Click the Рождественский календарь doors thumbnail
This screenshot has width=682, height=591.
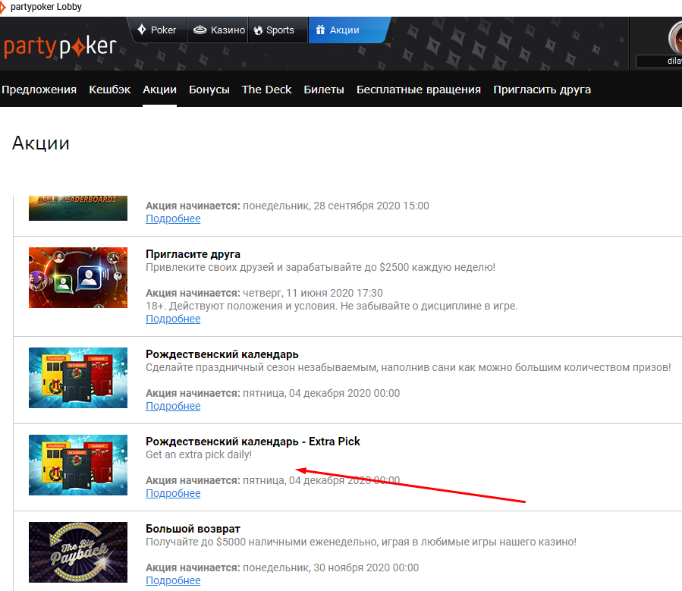click(78, 378)
